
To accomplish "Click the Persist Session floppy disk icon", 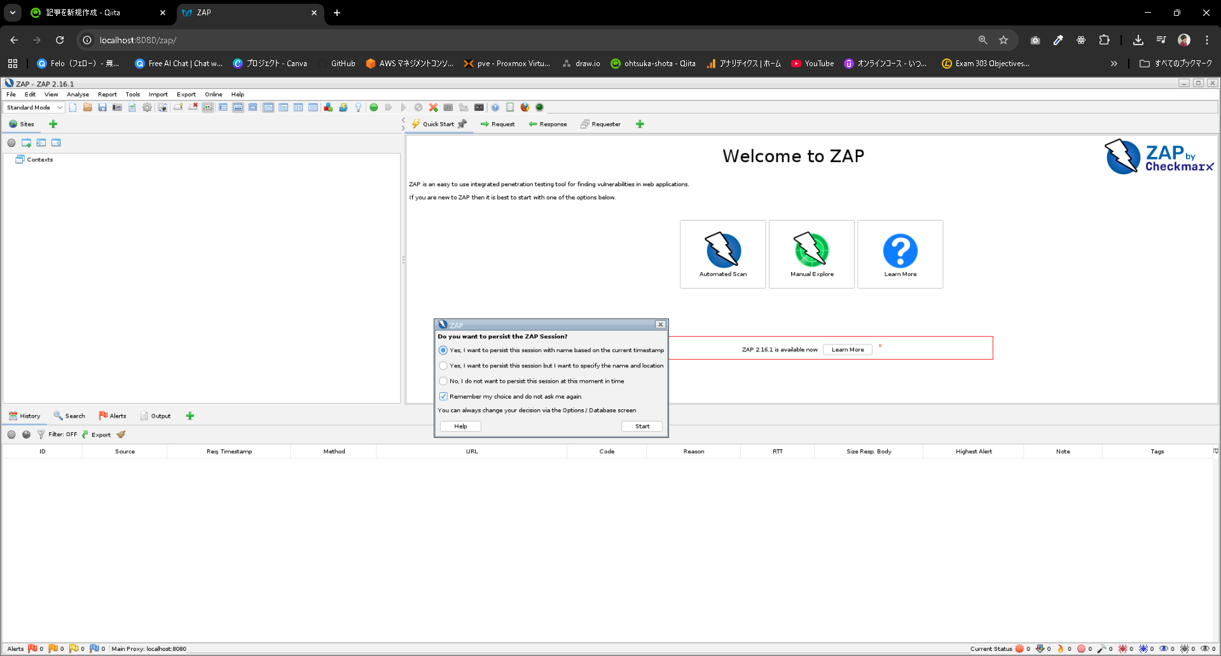I will 102,107.
